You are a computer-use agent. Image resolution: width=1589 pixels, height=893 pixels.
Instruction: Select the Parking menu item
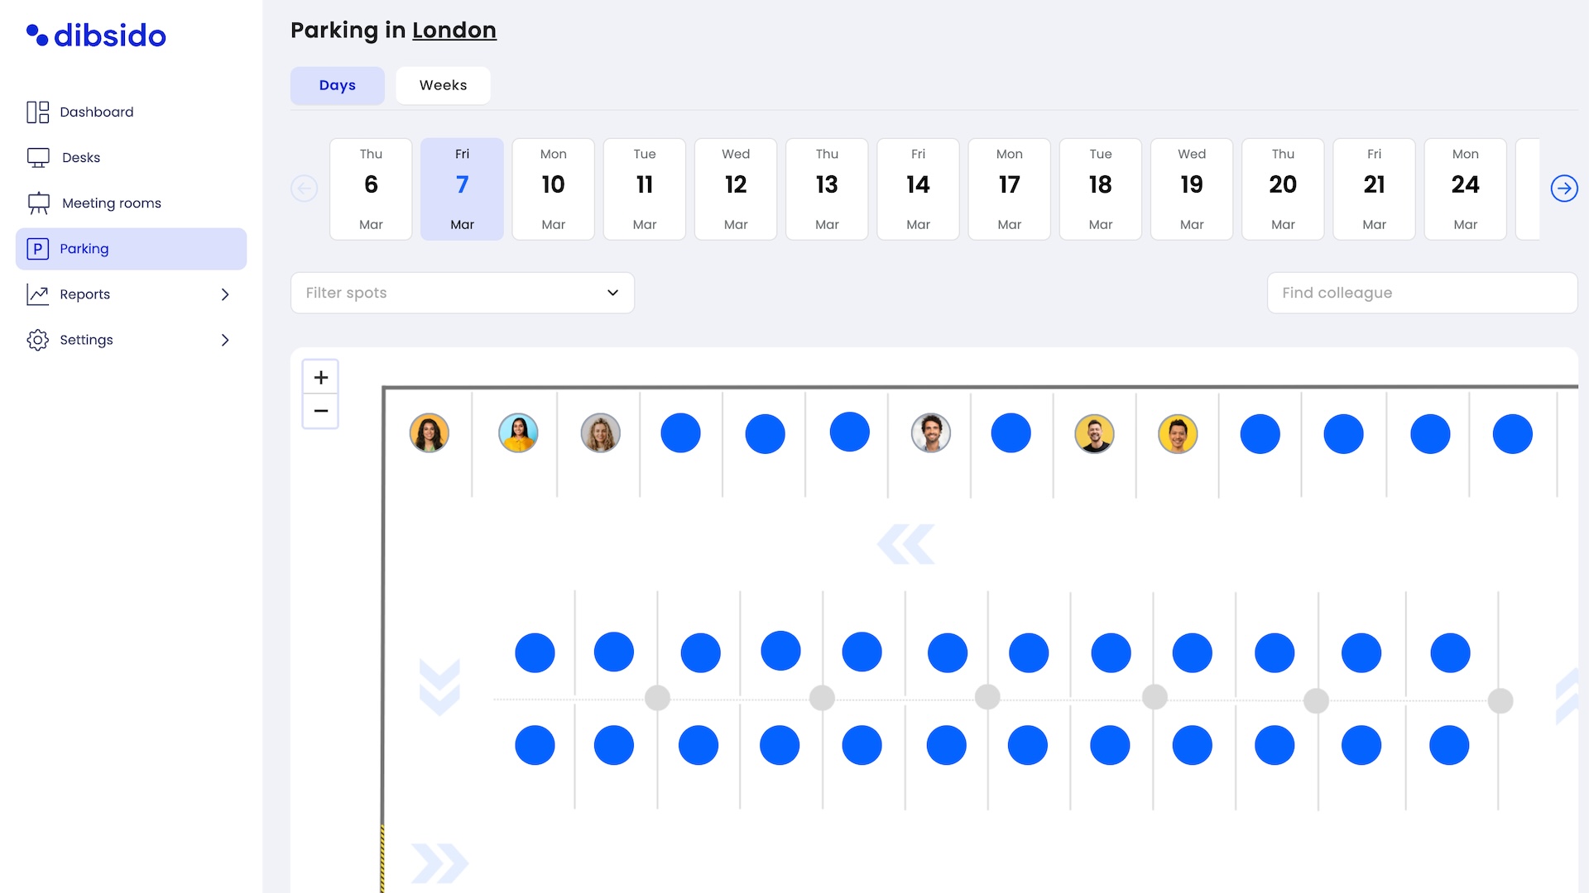pyautogui.click(x=131, y=249)
